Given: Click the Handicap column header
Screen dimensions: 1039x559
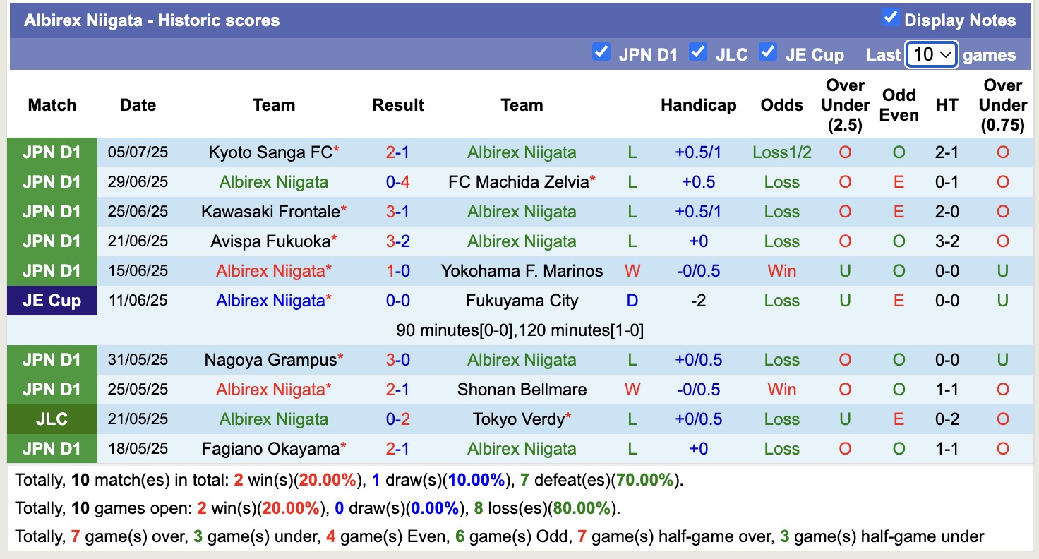Looking at the screenshot, I should [698, 105].
